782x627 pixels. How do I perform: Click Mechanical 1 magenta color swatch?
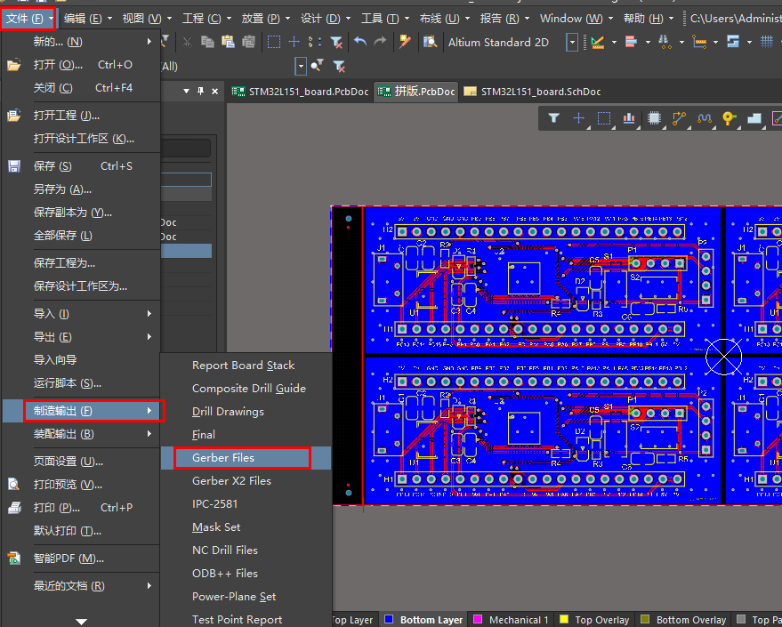point(477,619)
